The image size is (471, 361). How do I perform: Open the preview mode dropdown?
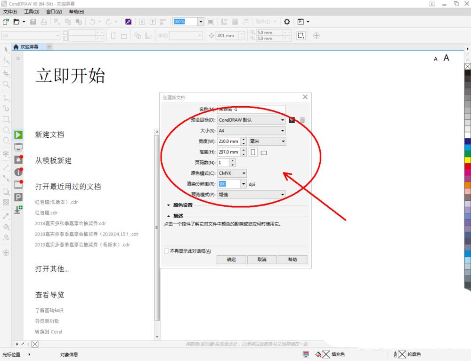[x=252, y=195]
